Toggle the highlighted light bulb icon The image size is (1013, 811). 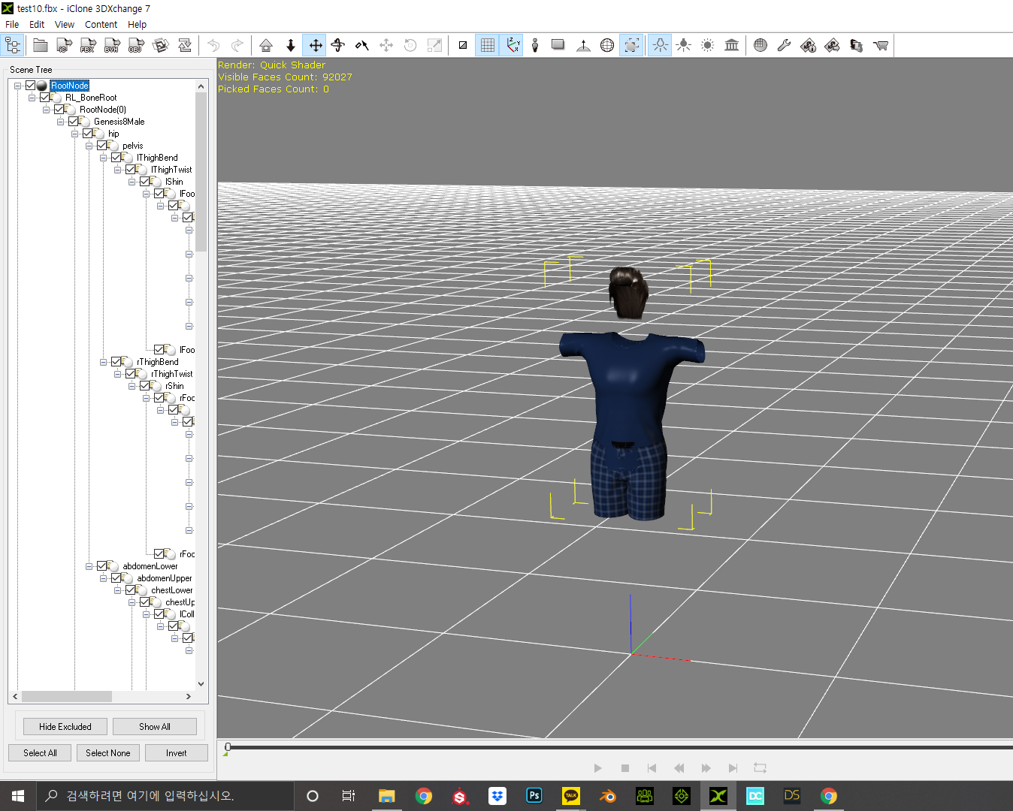[660, 46]
